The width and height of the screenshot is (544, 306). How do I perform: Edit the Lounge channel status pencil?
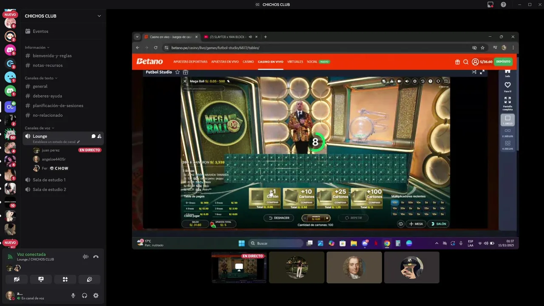click(78, 142)
